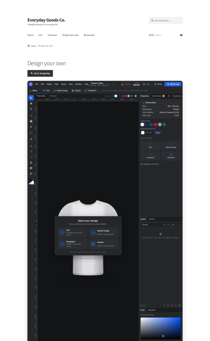Open the Edit menu
This screenshot has width=210, height=341.
pos(42,84)
